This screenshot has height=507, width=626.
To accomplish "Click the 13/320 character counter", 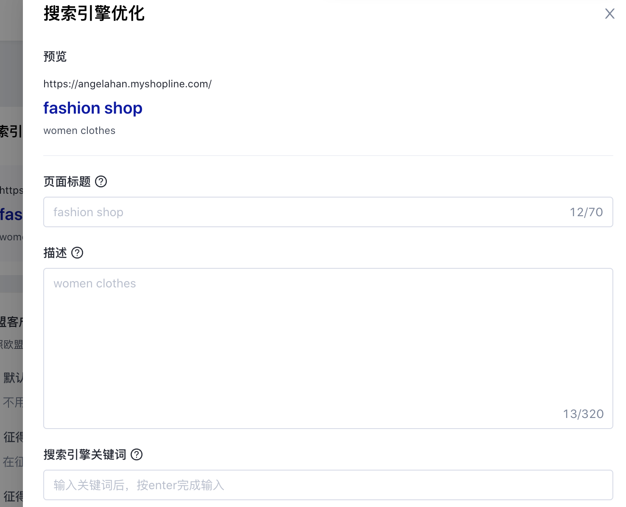I will [x=583, y=414].
